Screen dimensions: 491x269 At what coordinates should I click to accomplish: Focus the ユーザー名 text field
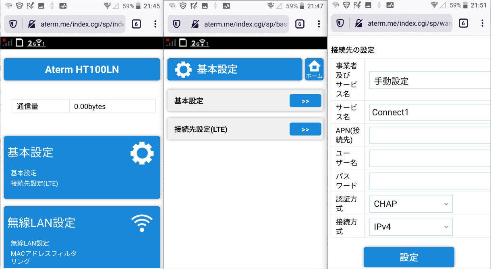click(429, 158)
